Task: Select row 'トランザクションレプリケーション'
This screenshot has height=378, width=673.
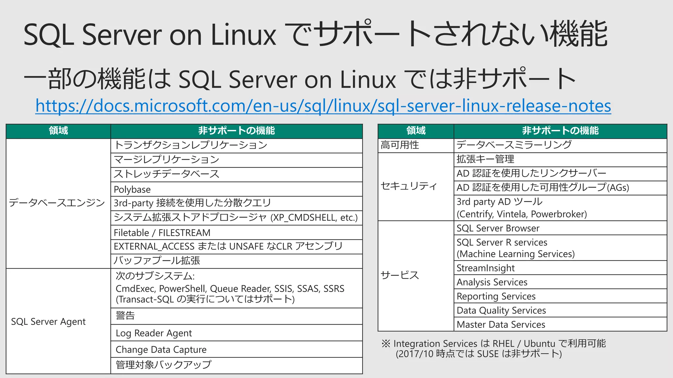Action: click(x=237, y=146)
